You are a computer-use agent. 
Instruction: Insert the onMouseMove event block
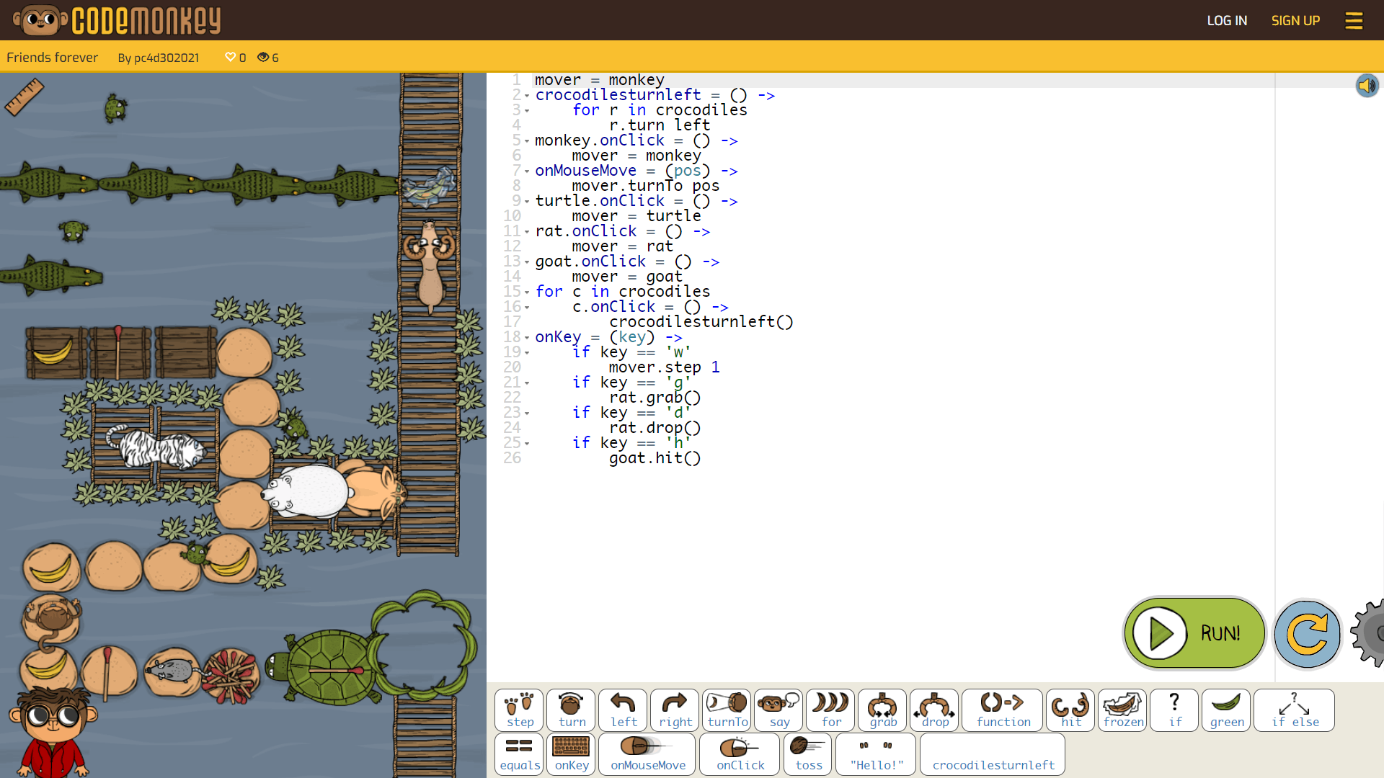click(647, 754)
